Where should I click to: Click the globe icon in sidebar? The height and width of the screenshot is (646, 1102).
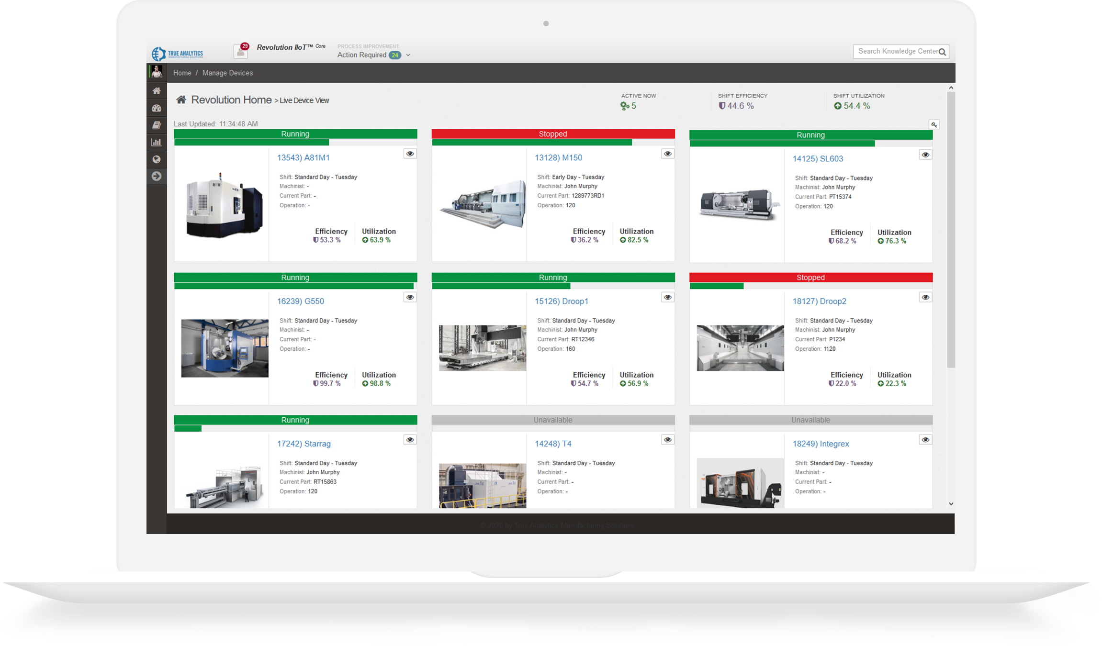click(x=157, y=159)
